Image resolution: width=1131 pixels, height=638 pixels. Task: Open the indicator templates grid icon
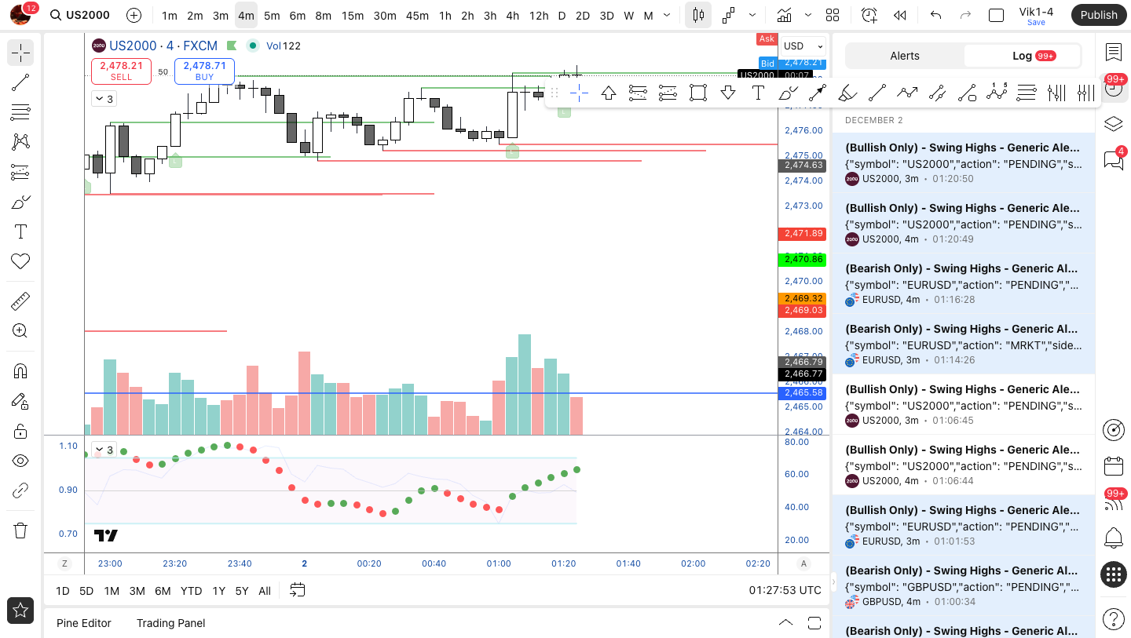point(833,15)
